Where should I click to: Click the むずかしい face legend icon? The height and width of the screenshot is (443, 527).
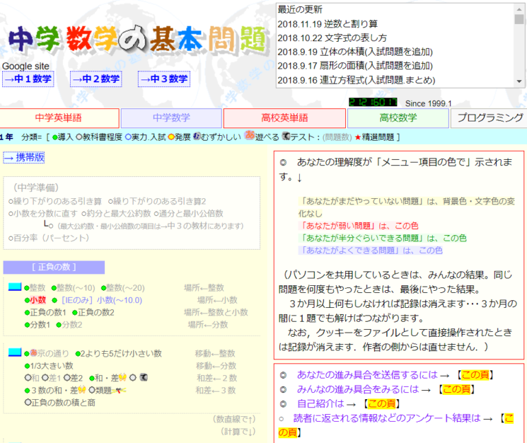(197, 136)
